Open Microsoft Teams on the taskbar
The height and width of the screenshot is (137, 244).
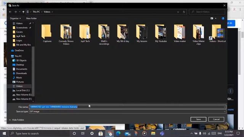click(162, 134)
